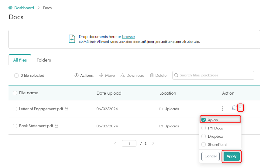Go to next page arrow
Image resolution: width=264 pixels, height=168 pixels.
pyautogui.click(x=153, y=143)
